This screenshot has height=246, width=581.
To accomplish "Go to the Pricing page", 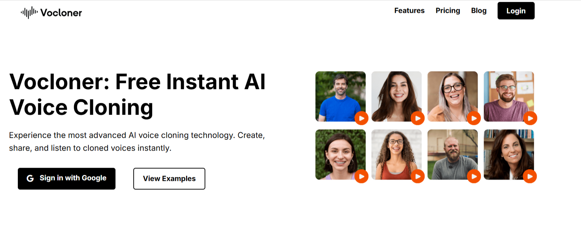I will 448,11.
